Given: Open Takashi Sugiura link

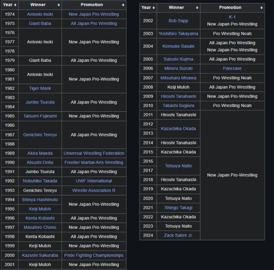Looking at the screenshot, I should 178,106.
